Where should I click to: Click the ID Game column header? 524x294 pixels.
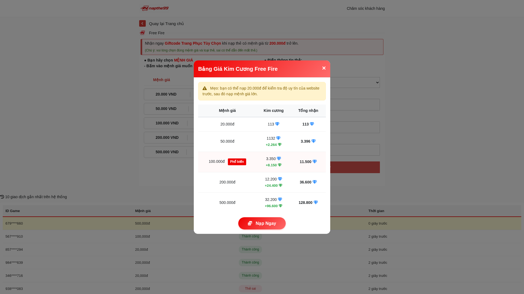pos(13,211)
